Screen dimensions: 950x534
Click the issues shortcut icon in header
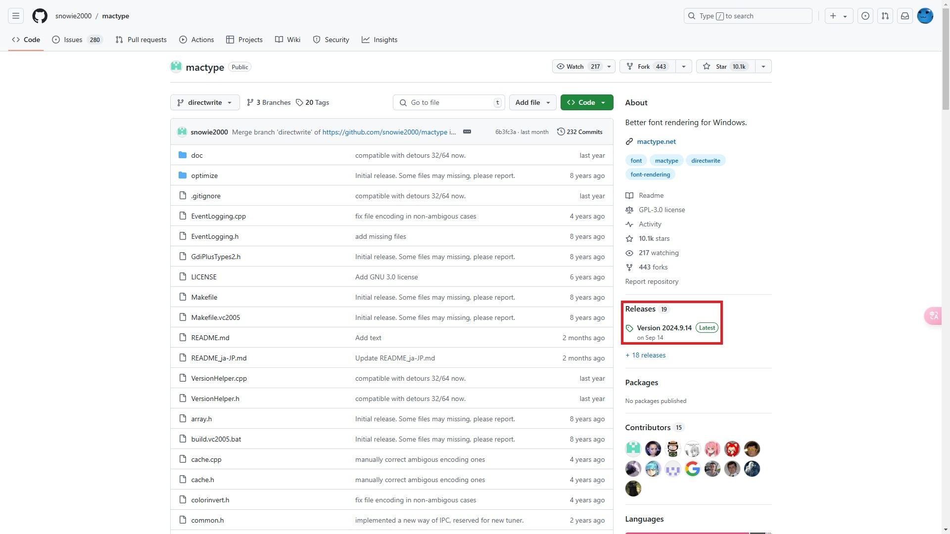tap(865, 16)
